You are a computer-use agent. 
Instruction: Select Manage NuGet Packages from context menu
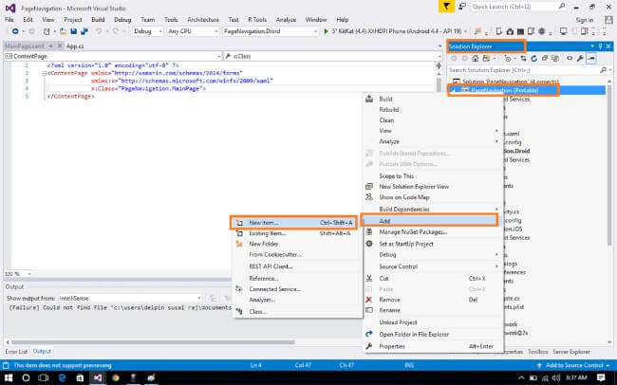point(414,232)
